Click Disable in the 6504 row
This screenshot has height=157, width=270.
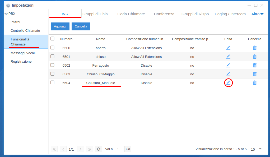(146, 83)
